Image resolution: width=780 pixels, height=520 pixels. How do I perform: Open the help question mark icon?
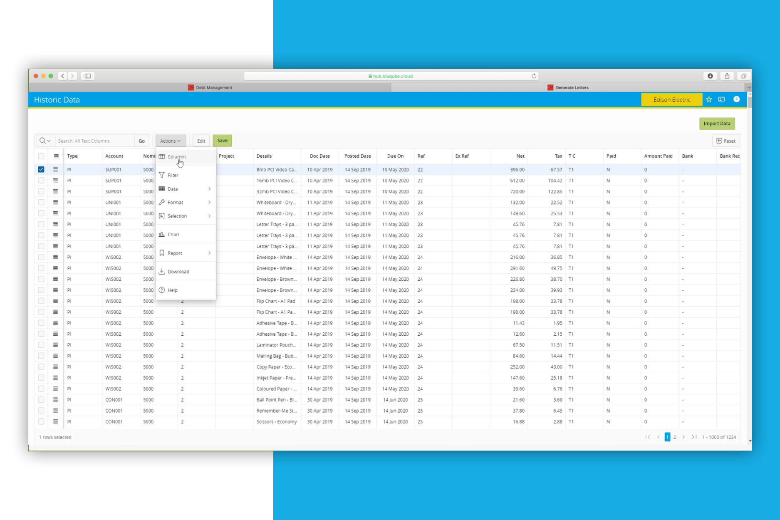(x=736, y=99)
